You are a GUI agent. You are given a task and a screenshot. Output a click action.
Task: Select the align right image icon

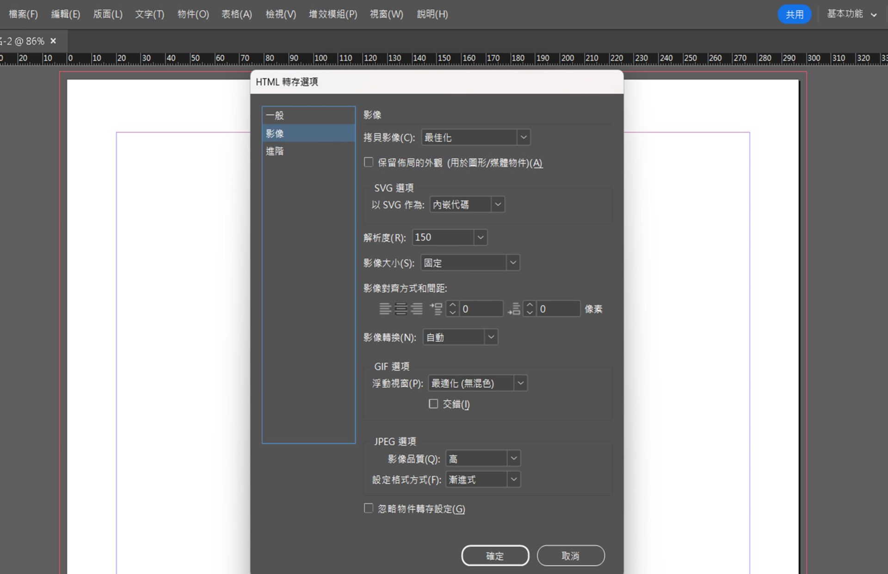coord(417,309)
